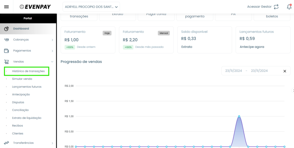Click the Acessar Gestor link
The height and width of the screenshot is (148, 294).
259,7
